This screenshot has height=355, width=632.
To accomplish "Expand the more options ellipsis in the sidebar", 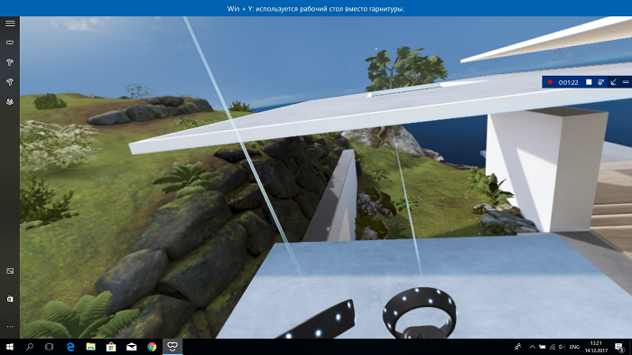I will pyautogui.click(x=10, y=326).
